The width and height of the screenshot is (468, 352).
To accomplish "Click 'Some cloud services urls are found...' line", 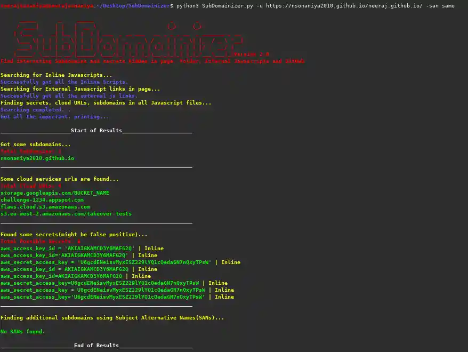I will tap(59, 179).
